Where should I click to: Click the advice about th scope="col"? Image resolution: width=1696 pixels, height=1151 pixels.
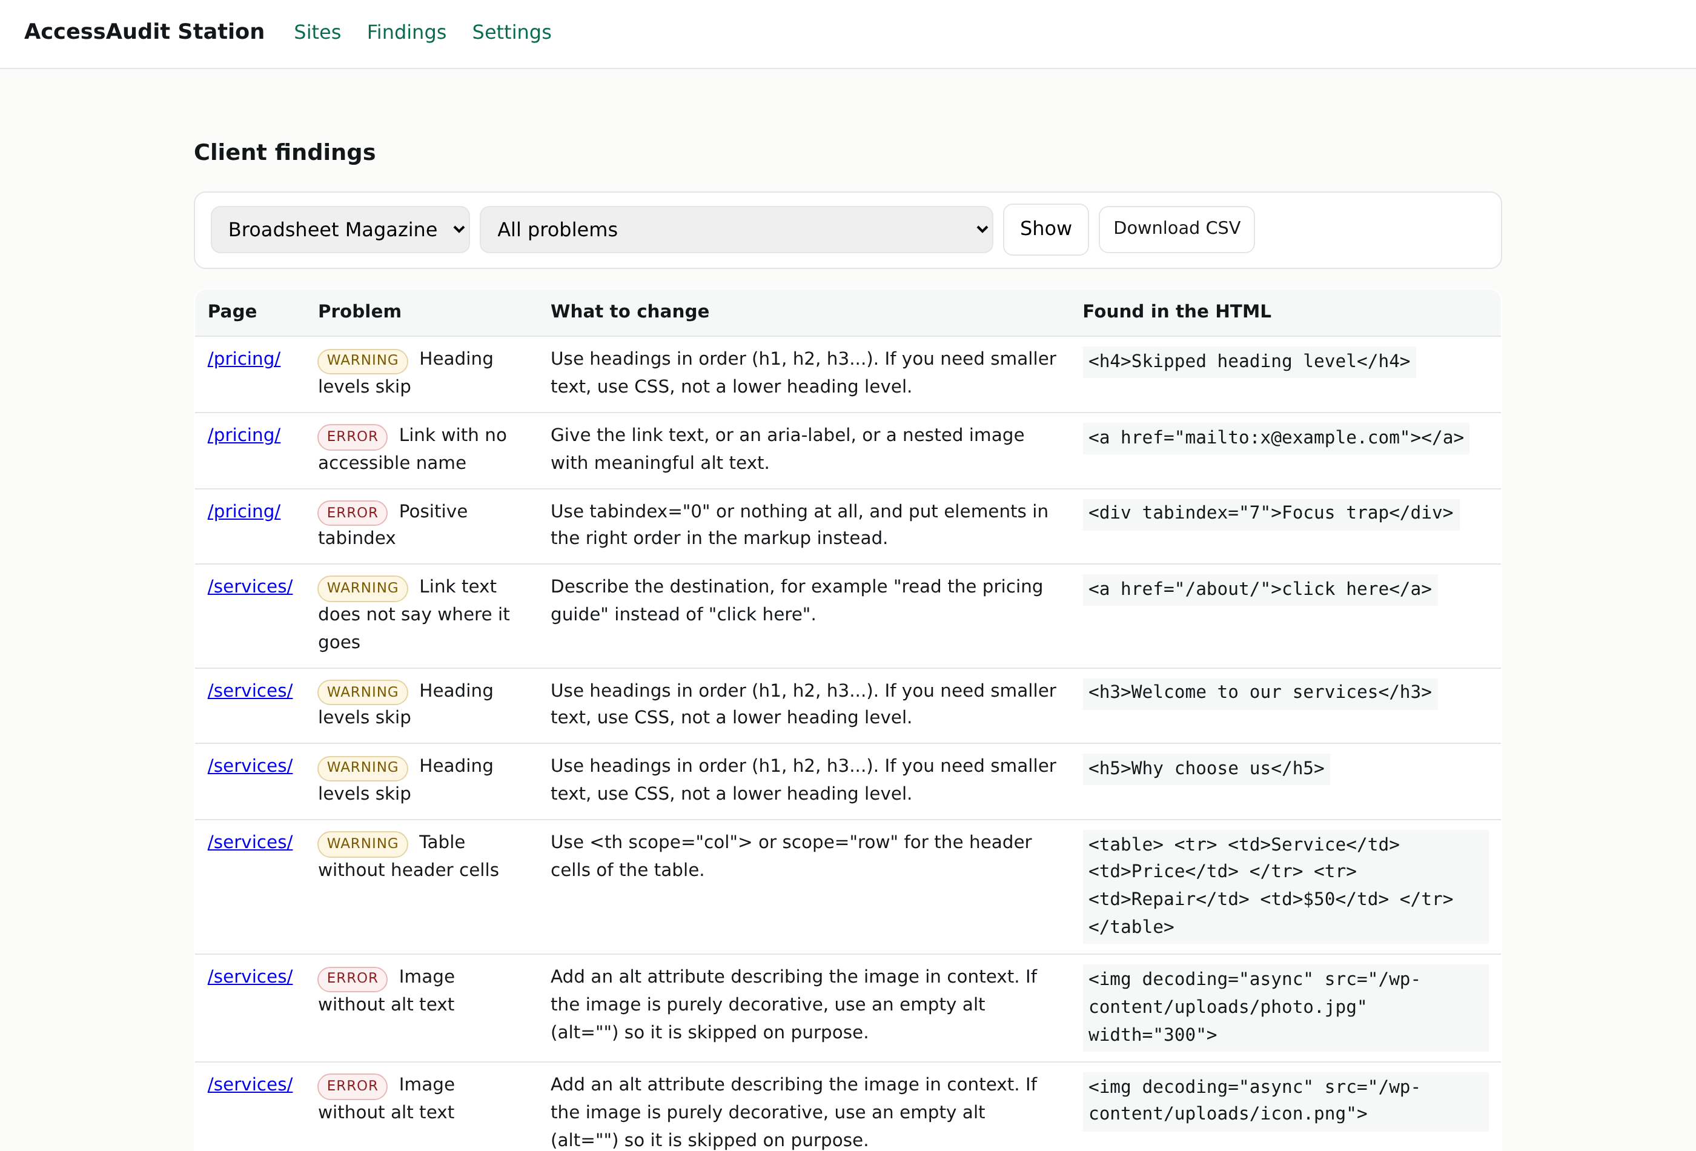[x=791, y=855]
